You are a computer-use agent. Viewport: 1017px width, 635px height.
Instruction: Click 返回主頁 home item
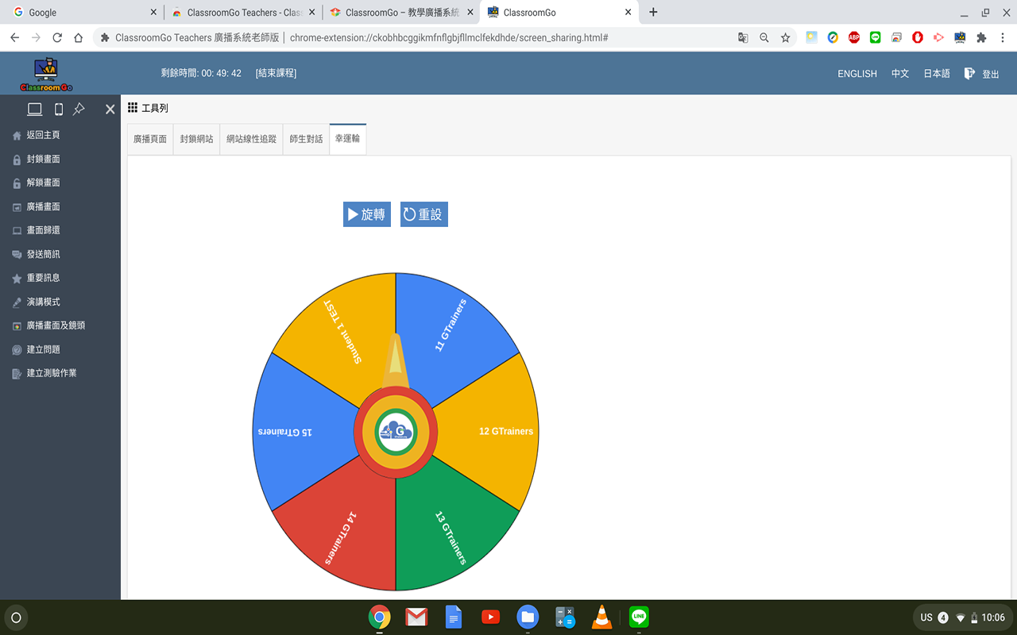(43, 135)
